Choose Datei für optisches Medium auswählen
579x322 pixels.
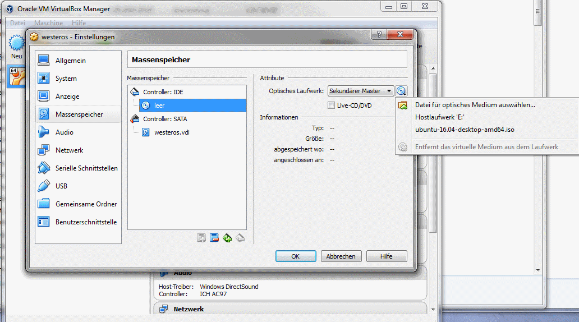tap(475, 105)
